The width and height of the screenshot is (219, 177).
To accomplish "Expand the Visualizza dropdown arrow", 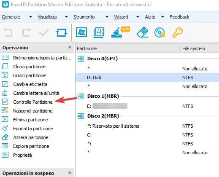I will tap(66, 17).
